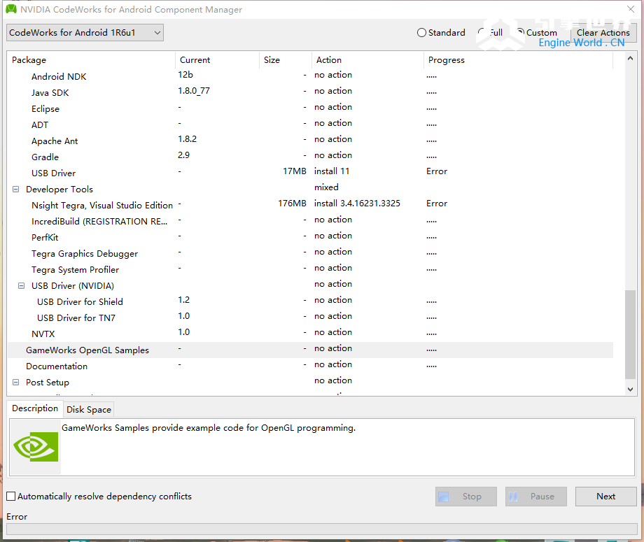Click the bottom progress bar
This screenshot has width=644, height=542.
[x=321, y=529]
